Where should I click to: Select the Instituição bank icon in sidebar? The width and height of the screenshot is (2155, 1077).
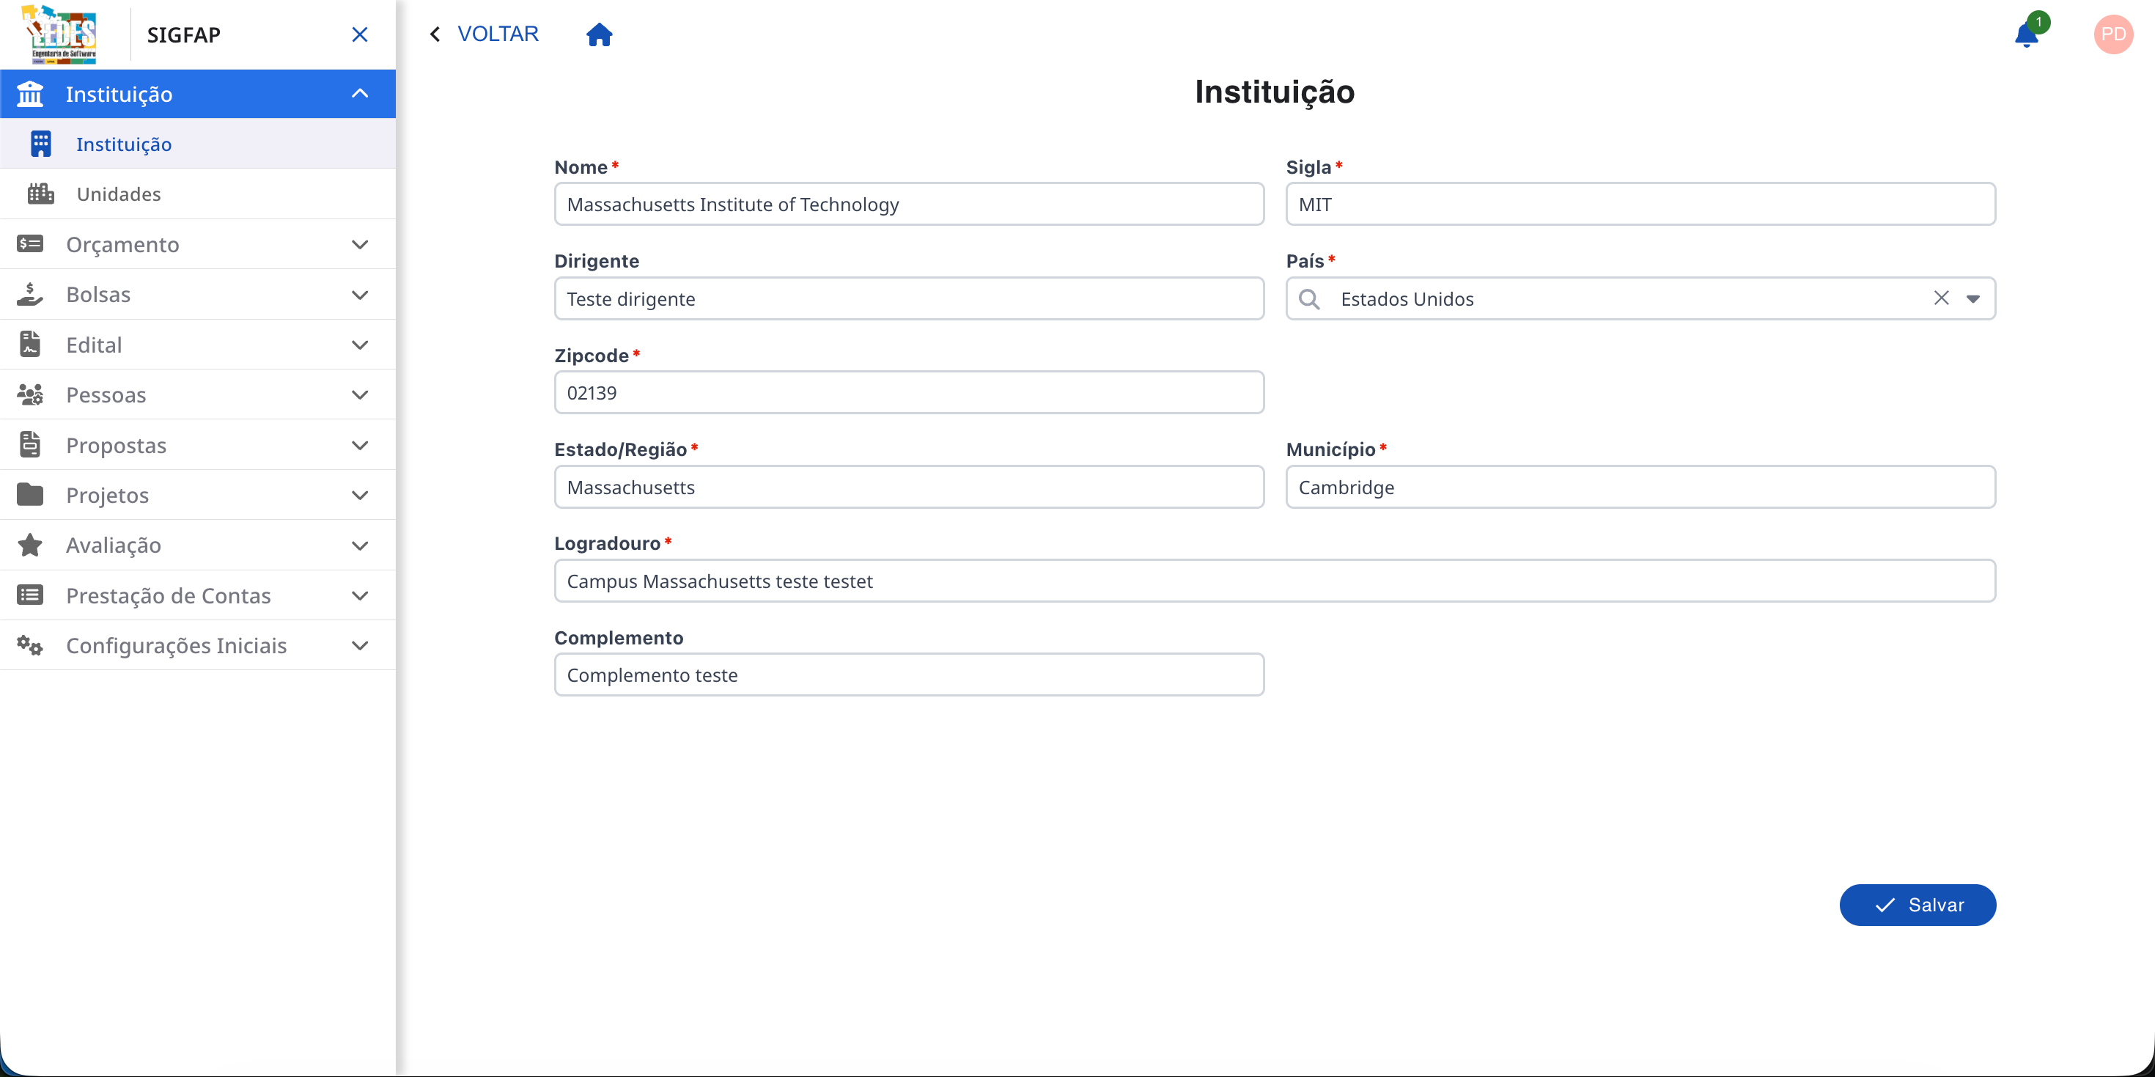(x=29, y=93)
